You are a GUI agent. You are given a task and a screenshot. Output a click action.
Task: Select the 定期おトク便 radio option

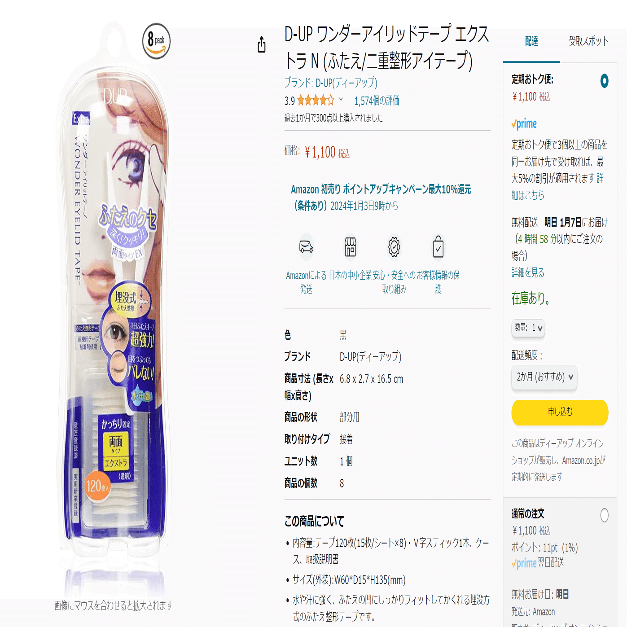click(x=604, y=81)
